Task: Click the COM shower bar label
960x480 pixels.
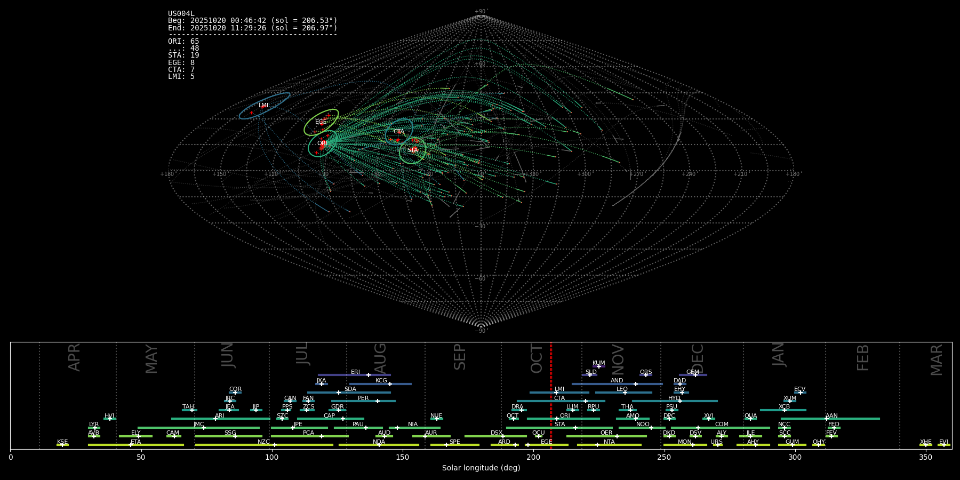Action: 722,425
